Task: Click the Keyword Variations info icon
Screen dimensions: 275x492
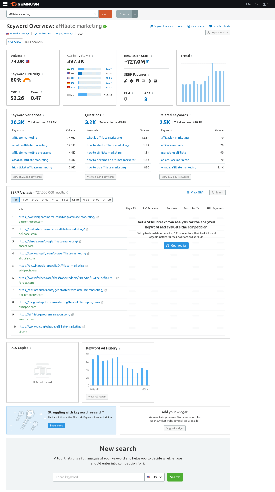Action: (x=43, y=115)
